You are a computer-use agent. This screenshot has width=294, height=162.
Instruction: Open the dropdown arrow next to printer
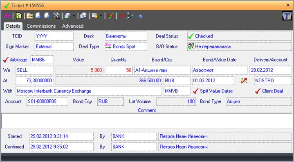[74, 16]
